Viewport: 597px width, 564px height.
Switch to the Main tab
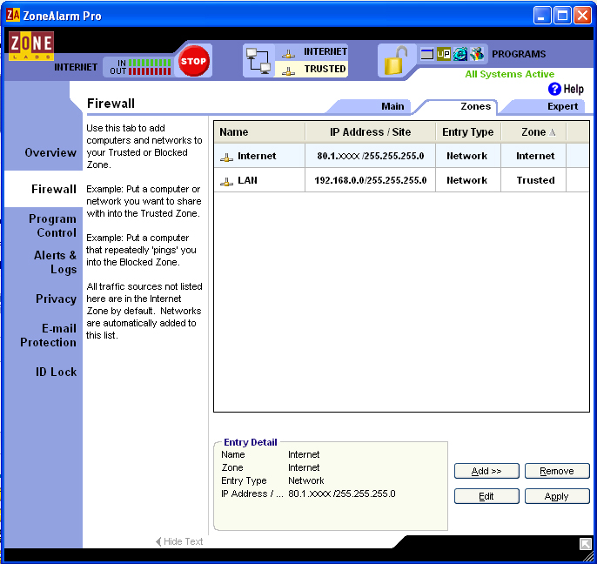[392, 106]
